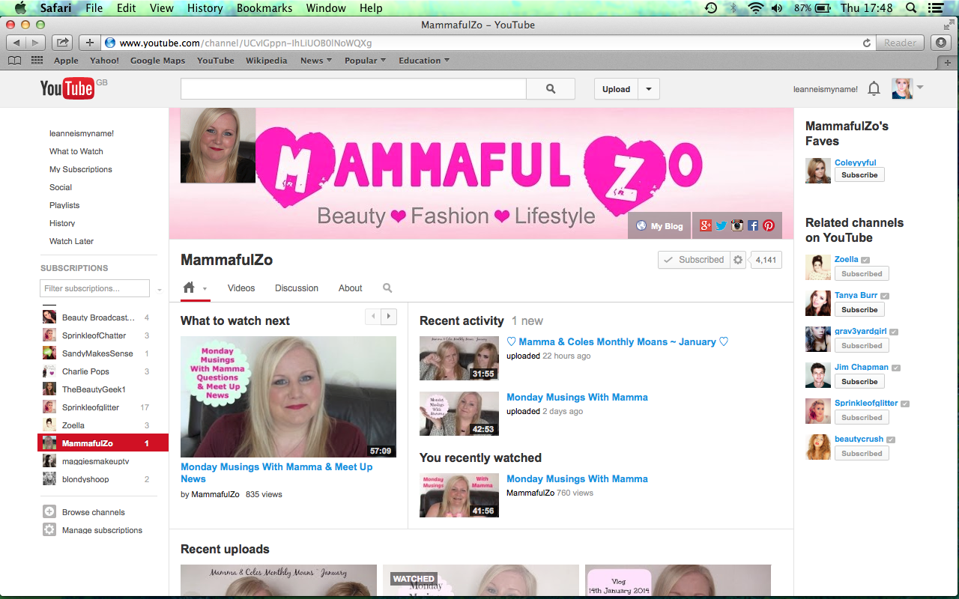Open the Google+ link on the banner
Screen dimensions: 959x599
pos(706,225)
